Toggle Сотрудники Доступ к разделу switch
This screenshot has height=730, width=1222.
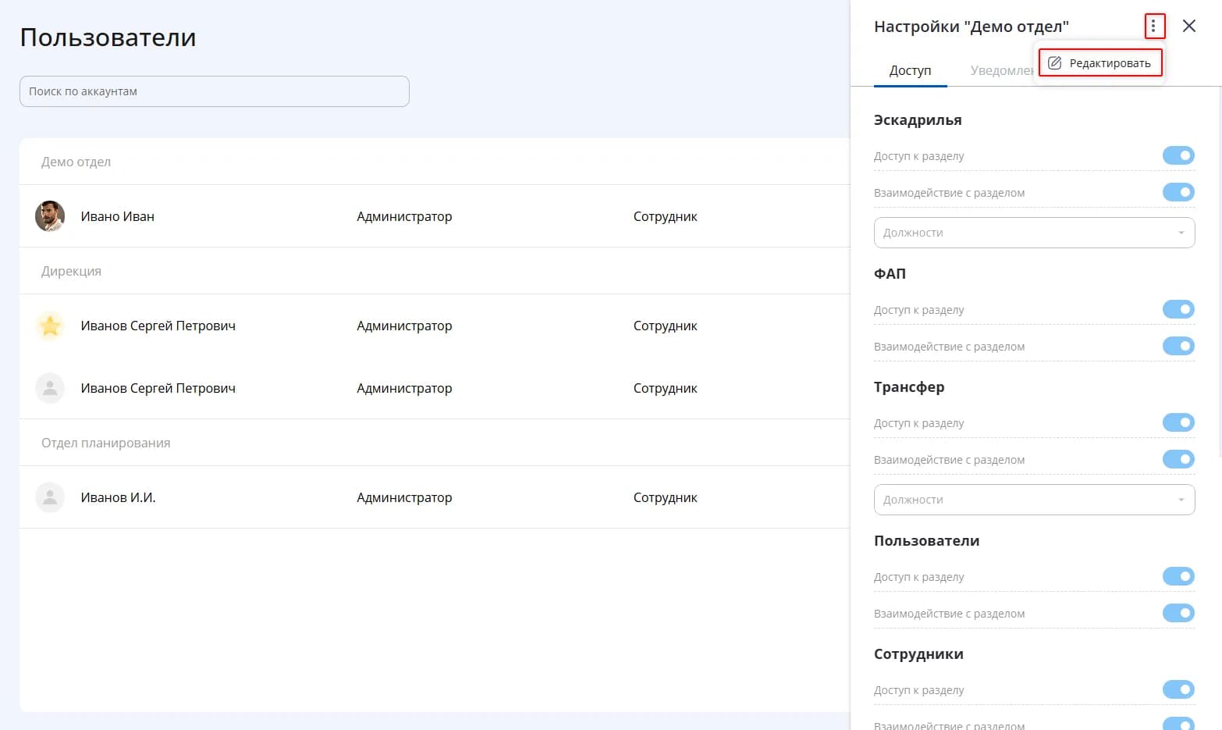pos(1178,689)
